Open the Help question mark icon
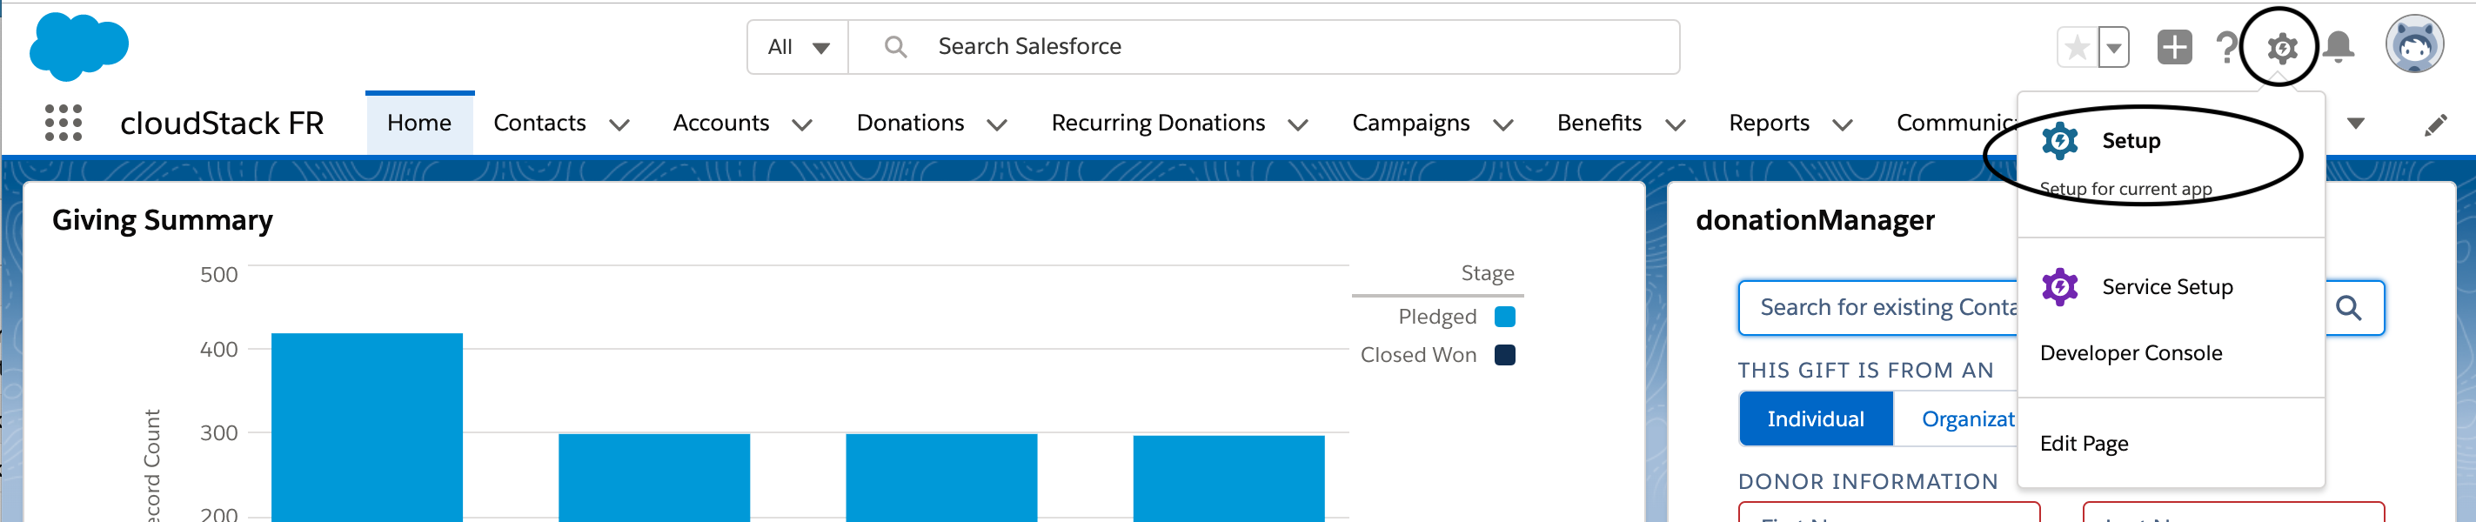This screenshot has height=522, width=2476. click(x=2225, y=47)
